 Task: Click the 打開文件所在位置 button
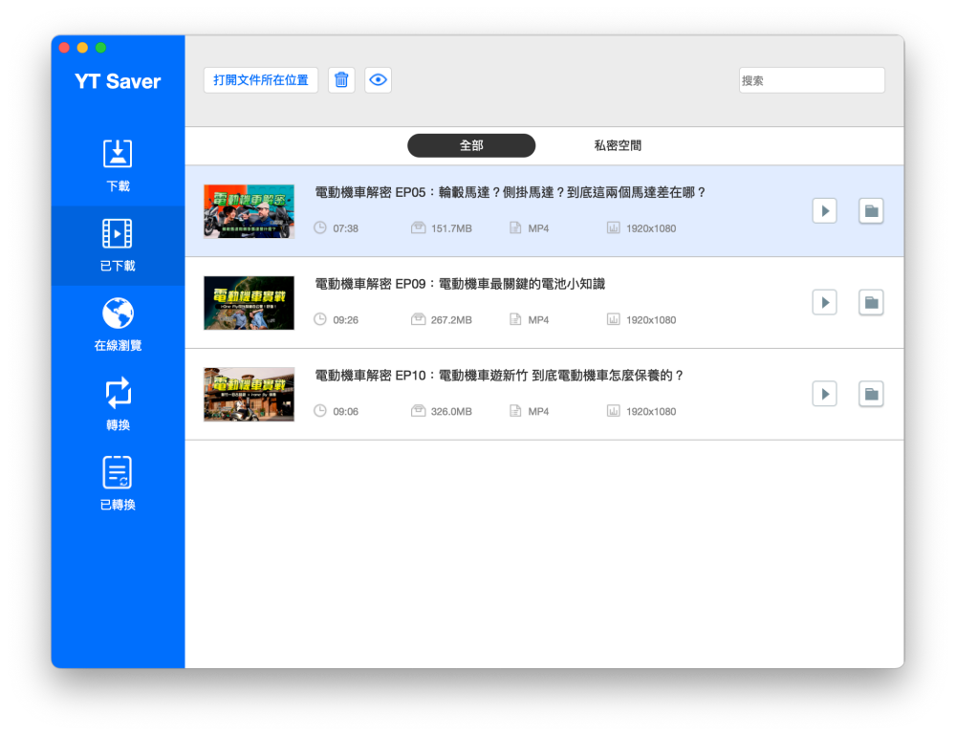coord(261,80)
